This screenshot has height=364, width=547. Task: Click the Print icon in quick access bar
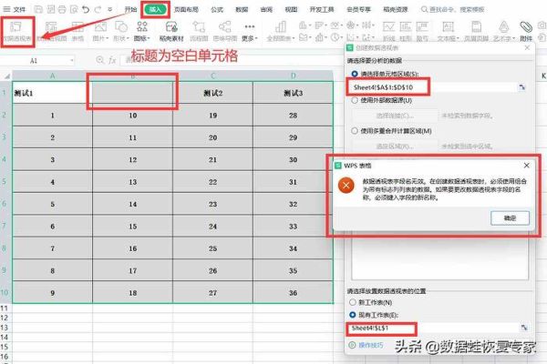click(x=62, y=9)
